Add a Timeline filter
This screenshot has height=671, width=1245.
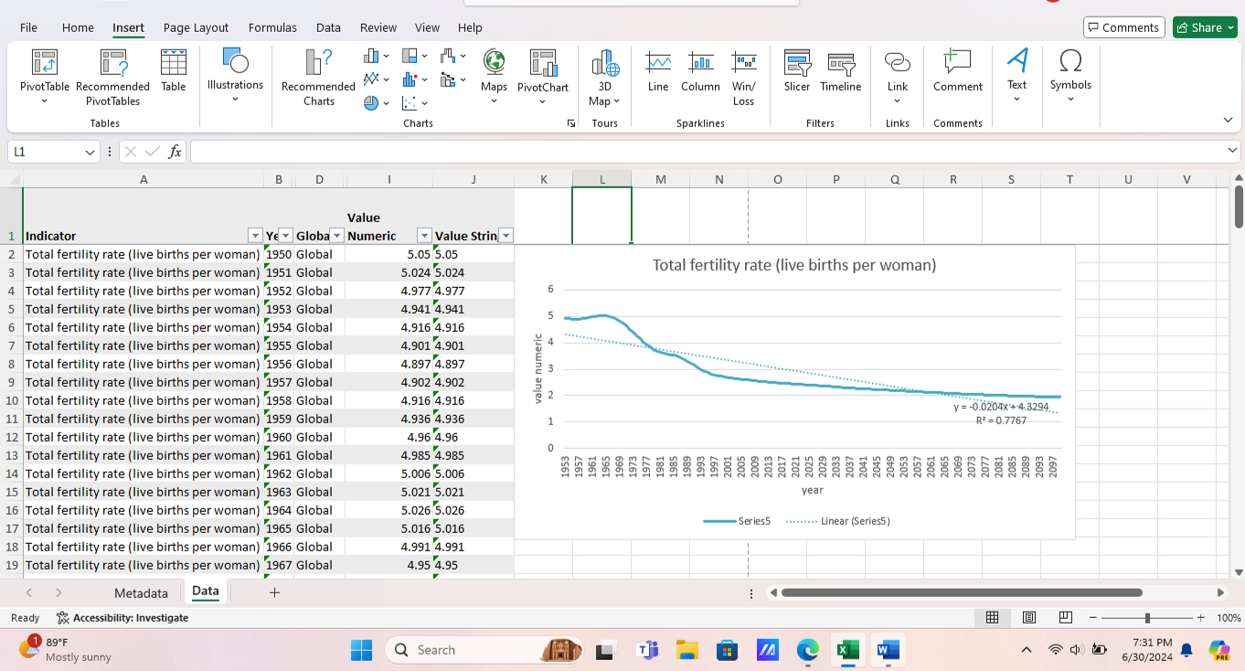(x=841, y=70)
